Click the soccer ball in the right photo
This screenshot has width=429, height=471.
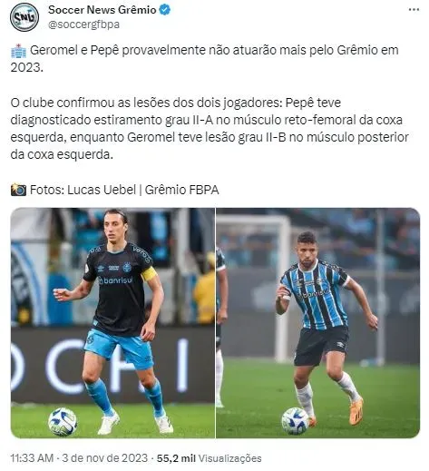(295, 421)
